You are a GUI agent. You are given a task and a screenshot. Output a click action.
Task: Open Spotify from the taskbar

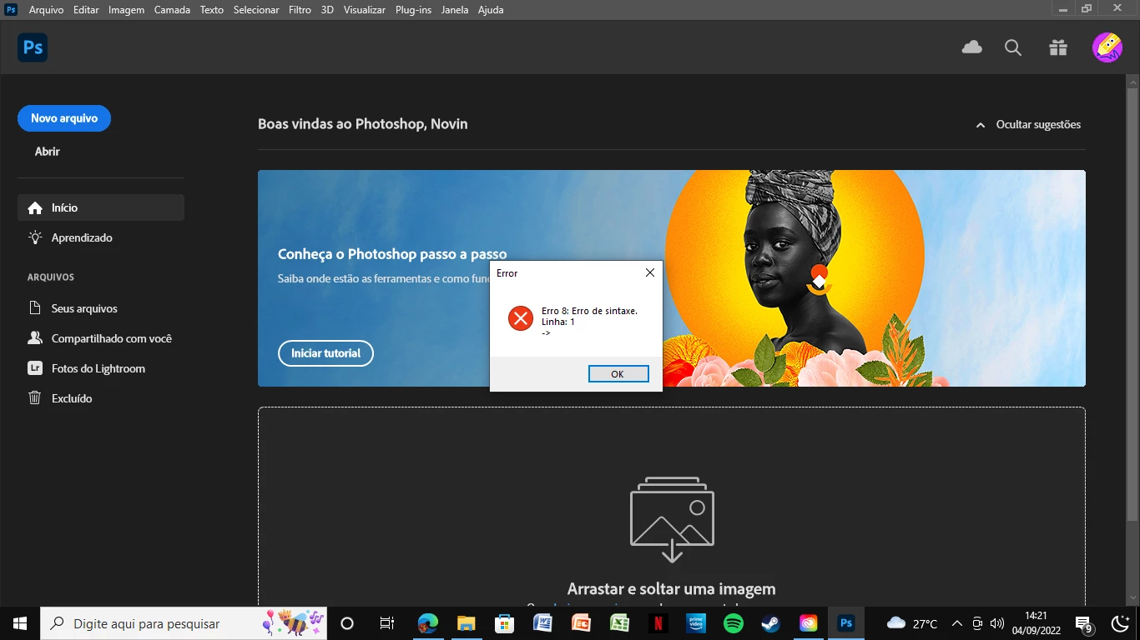click(734, 623)
